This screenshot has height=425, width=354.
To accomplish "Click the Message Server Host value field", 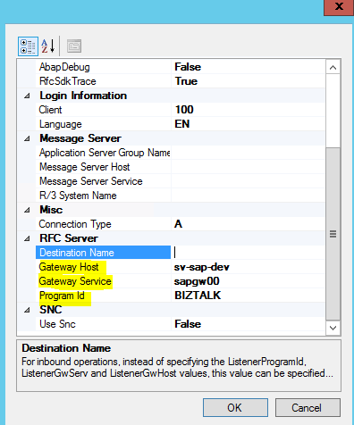I will click(x=248, y=167).
